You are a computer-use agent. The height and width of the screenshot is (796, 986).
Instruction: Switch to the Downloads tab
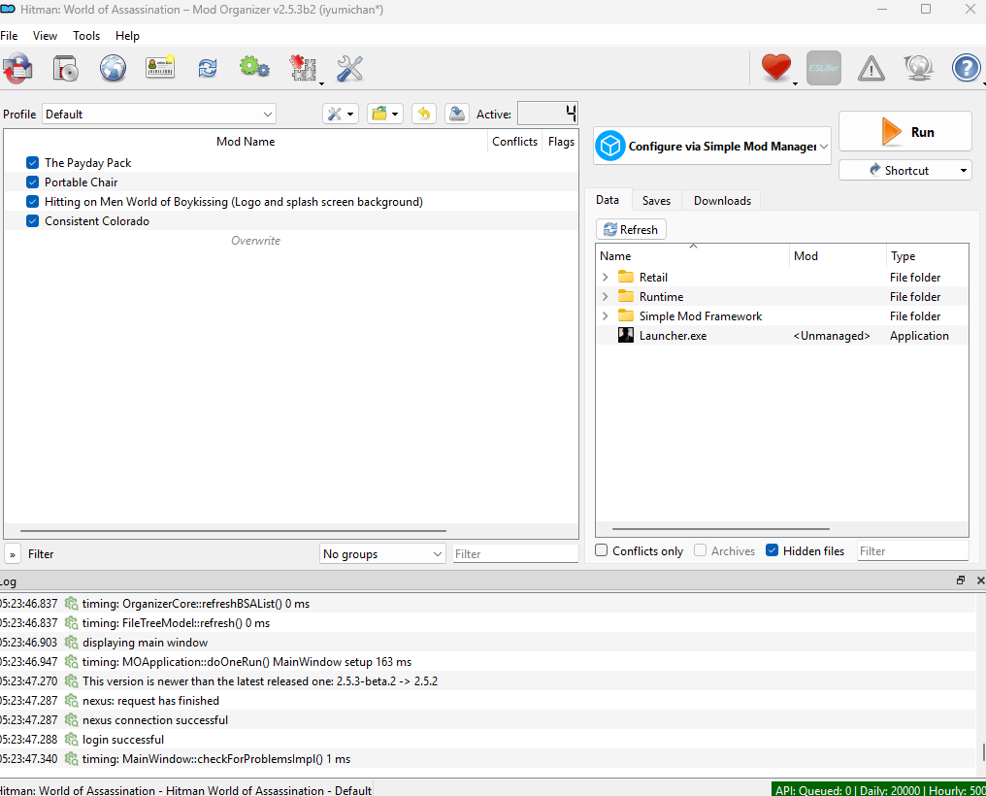point(722,201)
